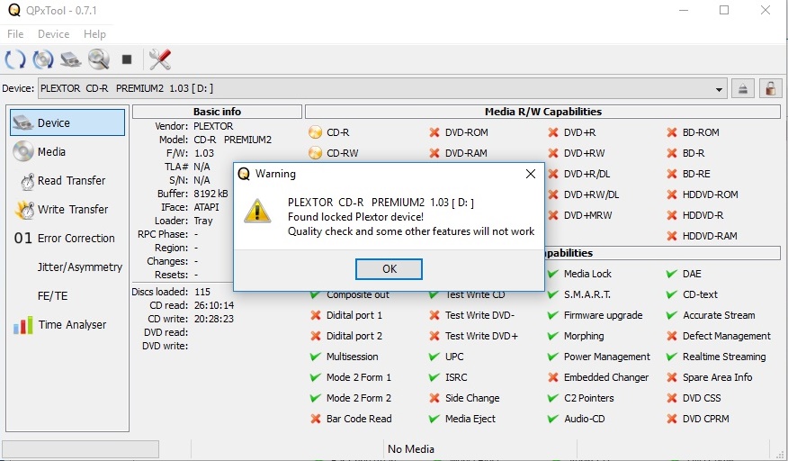The height and width of the screenshot is (461, 788).
Task: Click OK in the Warning dialog
Action: click(389, 268)
